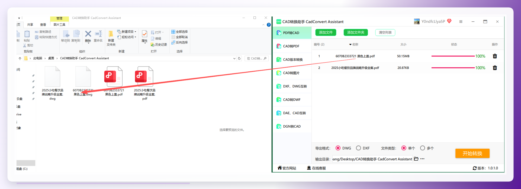The width and height of the screenshot is (521, 189).
Task: Click 历史记录 in the Explorer ribbon
Action: point(159,45)
